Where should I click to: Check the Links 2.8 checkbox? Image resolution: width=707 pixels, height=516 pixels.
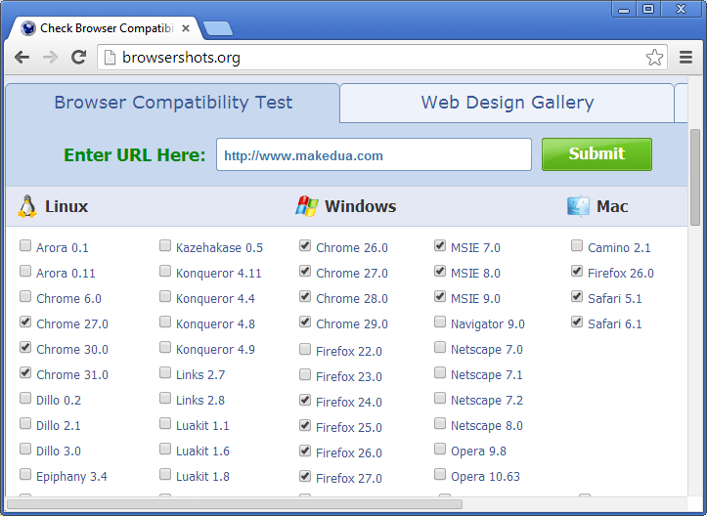point(165,399)
